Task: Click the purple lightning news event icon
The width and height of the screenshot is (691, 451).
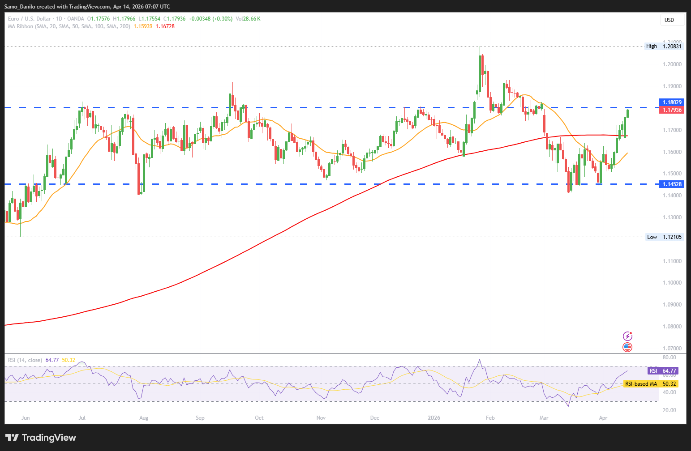Action: pyautogui.click(x=627, y=336)
